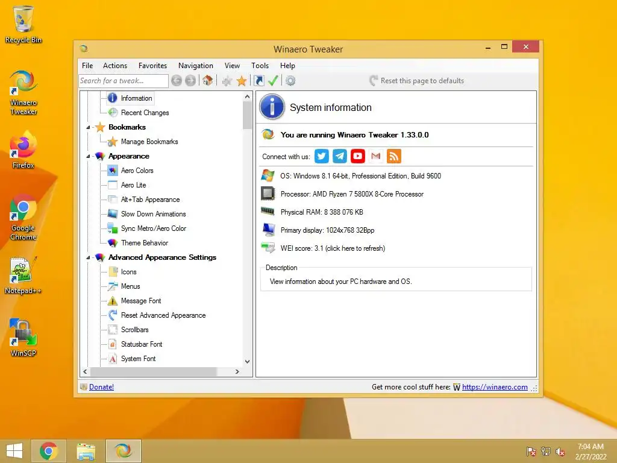Select Scrollbars tree item
The image size is (617, 463).
[x=134, y=330]
